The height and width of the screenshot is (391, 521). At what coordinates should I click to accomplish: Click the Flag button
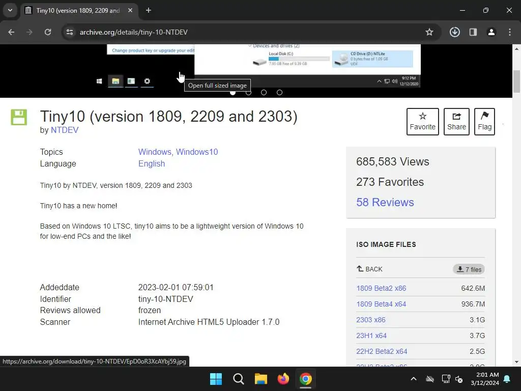[x=484, y=122]
